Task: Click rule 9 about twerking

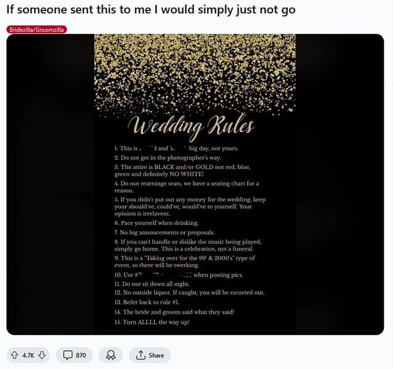Action: point(184,261)
